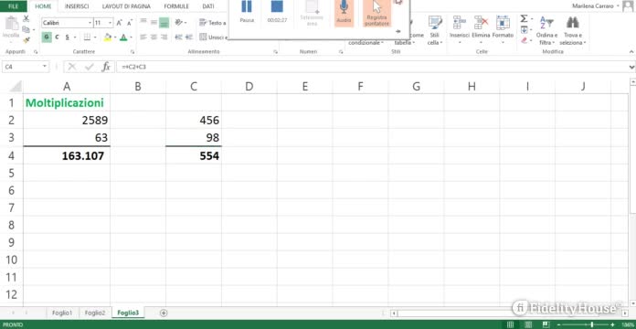Select cell A4 containing 163.107
This screenshot has width=636, height=329.
(x=67, y=155)
